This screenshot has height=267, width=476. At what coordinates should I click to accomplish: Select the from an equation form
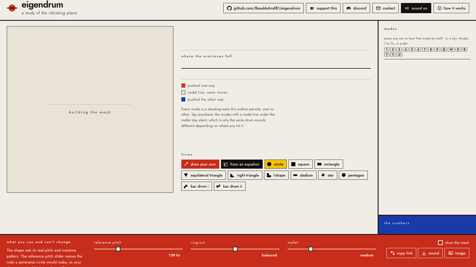[x=242, y=164]
